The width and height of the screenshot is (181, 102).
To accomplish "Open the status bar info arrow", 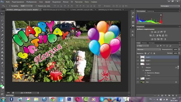I will tap(38, 93).
